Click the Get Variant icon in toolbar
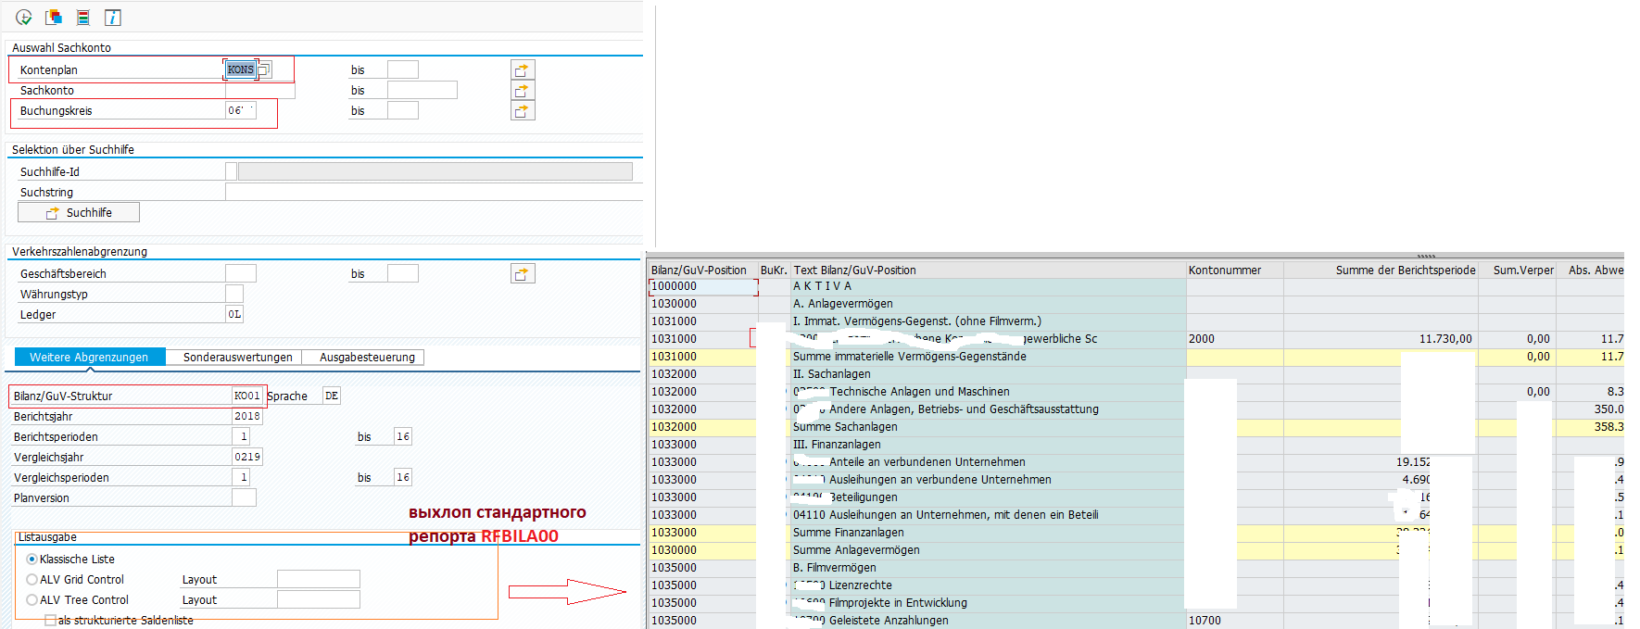Image resolution: width=1640 pixels, height=629 pixels. point(54,18)
